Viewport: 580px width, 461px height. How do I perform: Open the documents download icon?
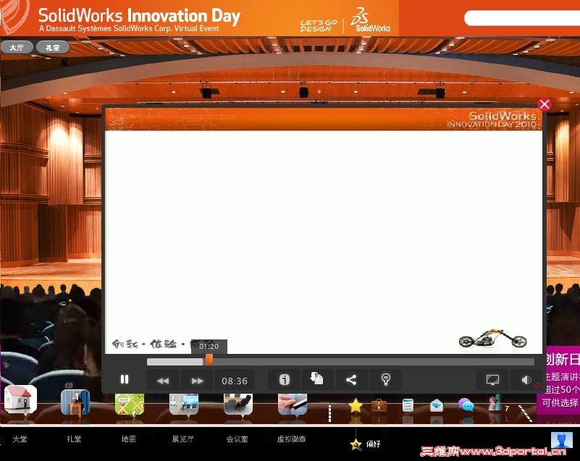tap(316, 379)
